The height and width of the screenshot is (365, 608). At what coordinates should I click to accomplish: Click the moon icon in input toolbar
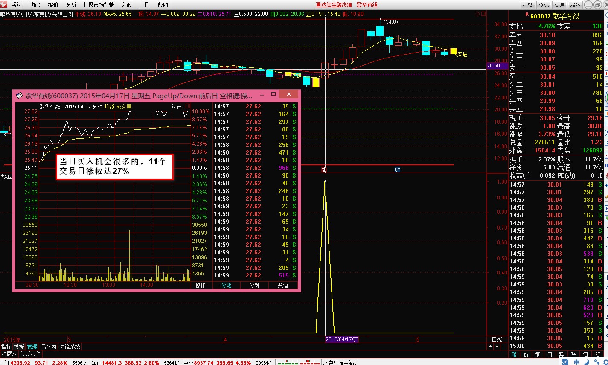click(587, 362)
